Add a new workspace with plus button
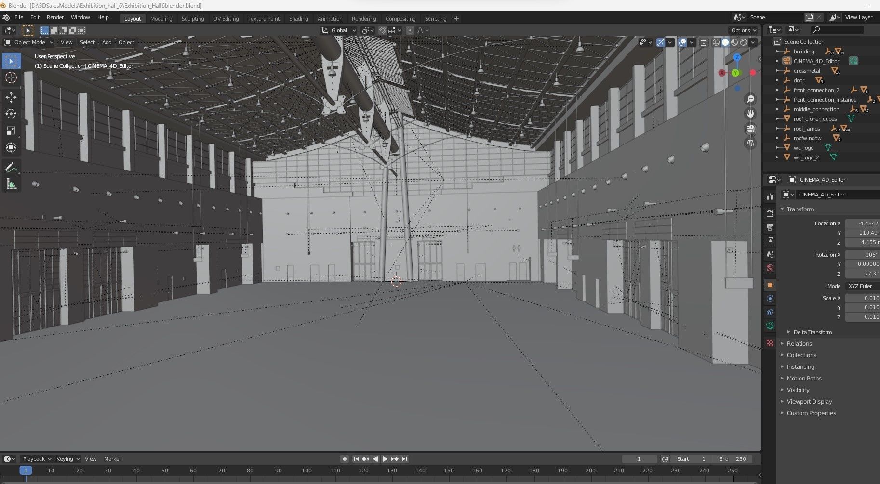The image size is (880, 484). coord(456,19)
